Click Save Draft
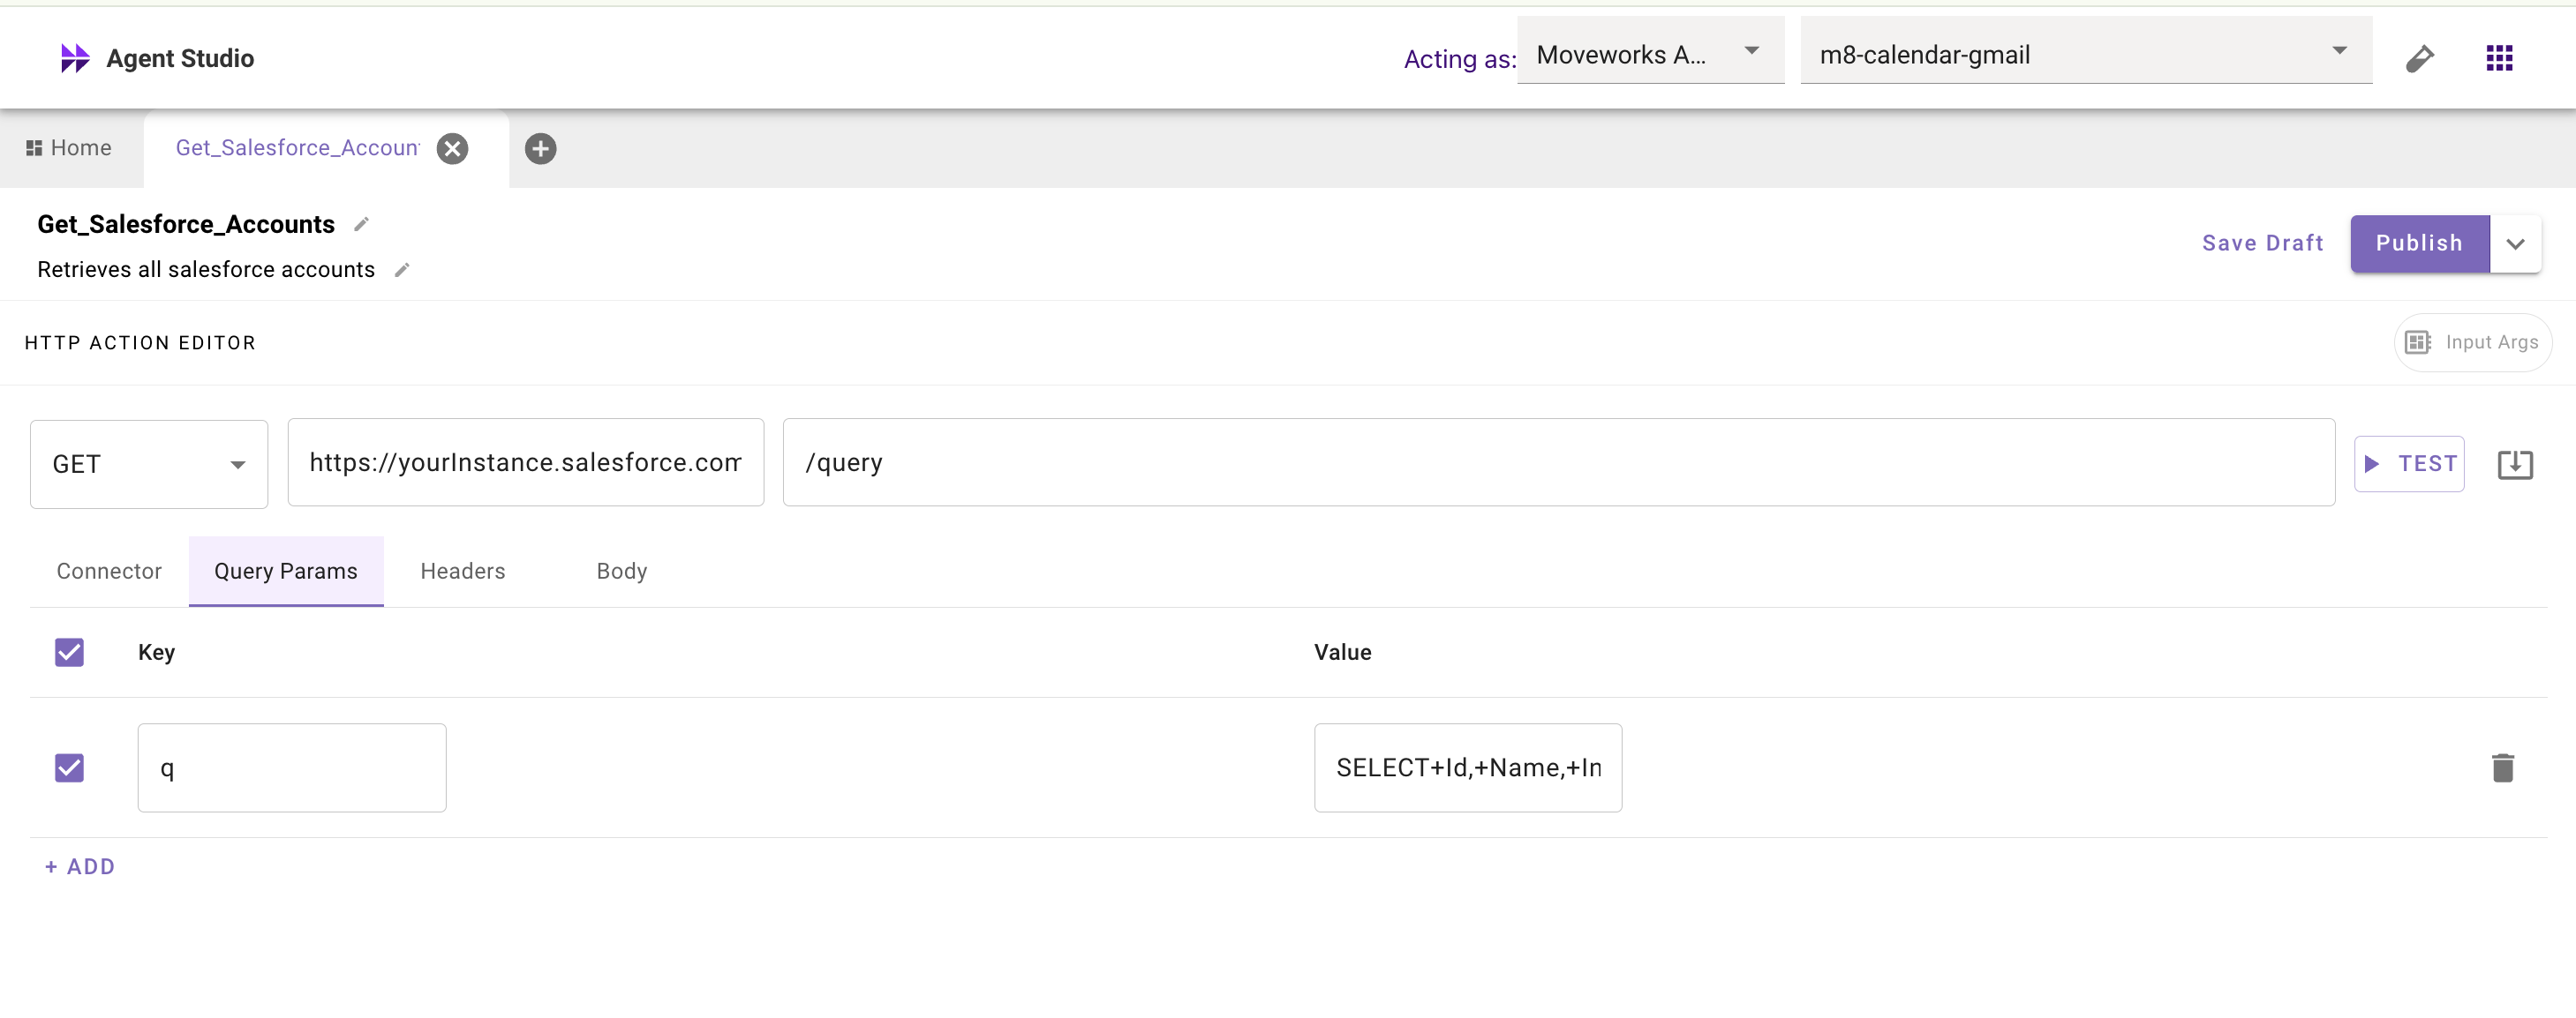The height and width of the screenshot is (1018, 2576). coord(2262,243)
